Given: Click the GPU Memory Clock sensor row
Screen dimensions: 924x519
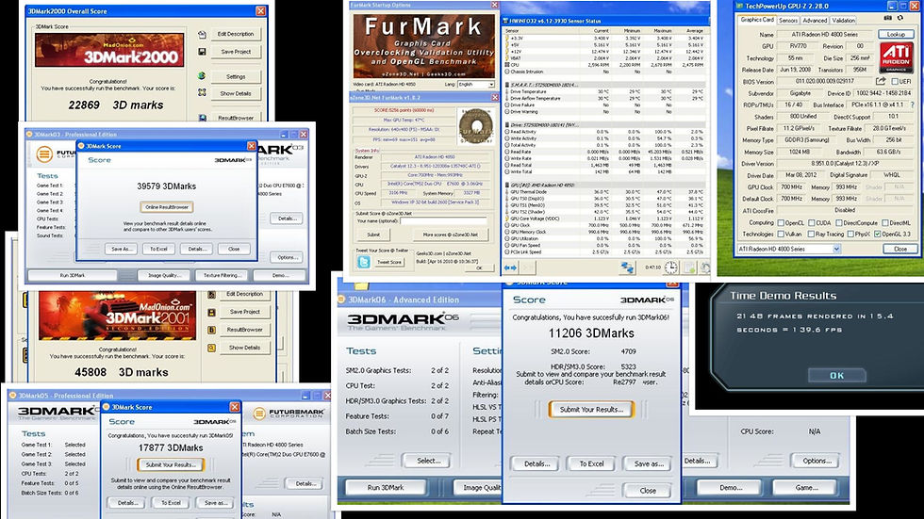Looking at the screenshot, I should coord(604,232).
